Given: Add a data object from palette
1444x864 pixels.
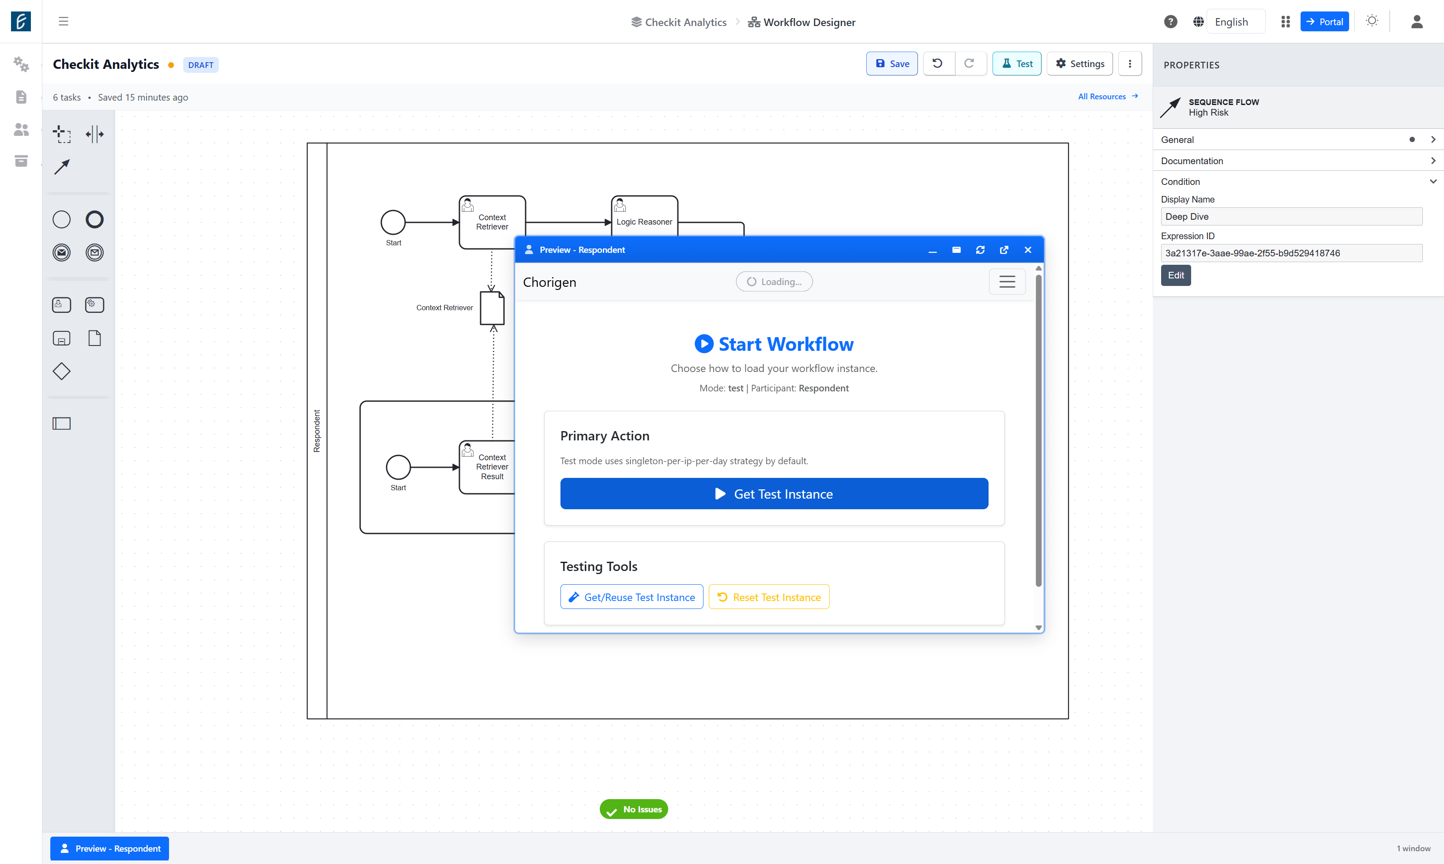Looking at the screenshot, I should pos(94,338).
